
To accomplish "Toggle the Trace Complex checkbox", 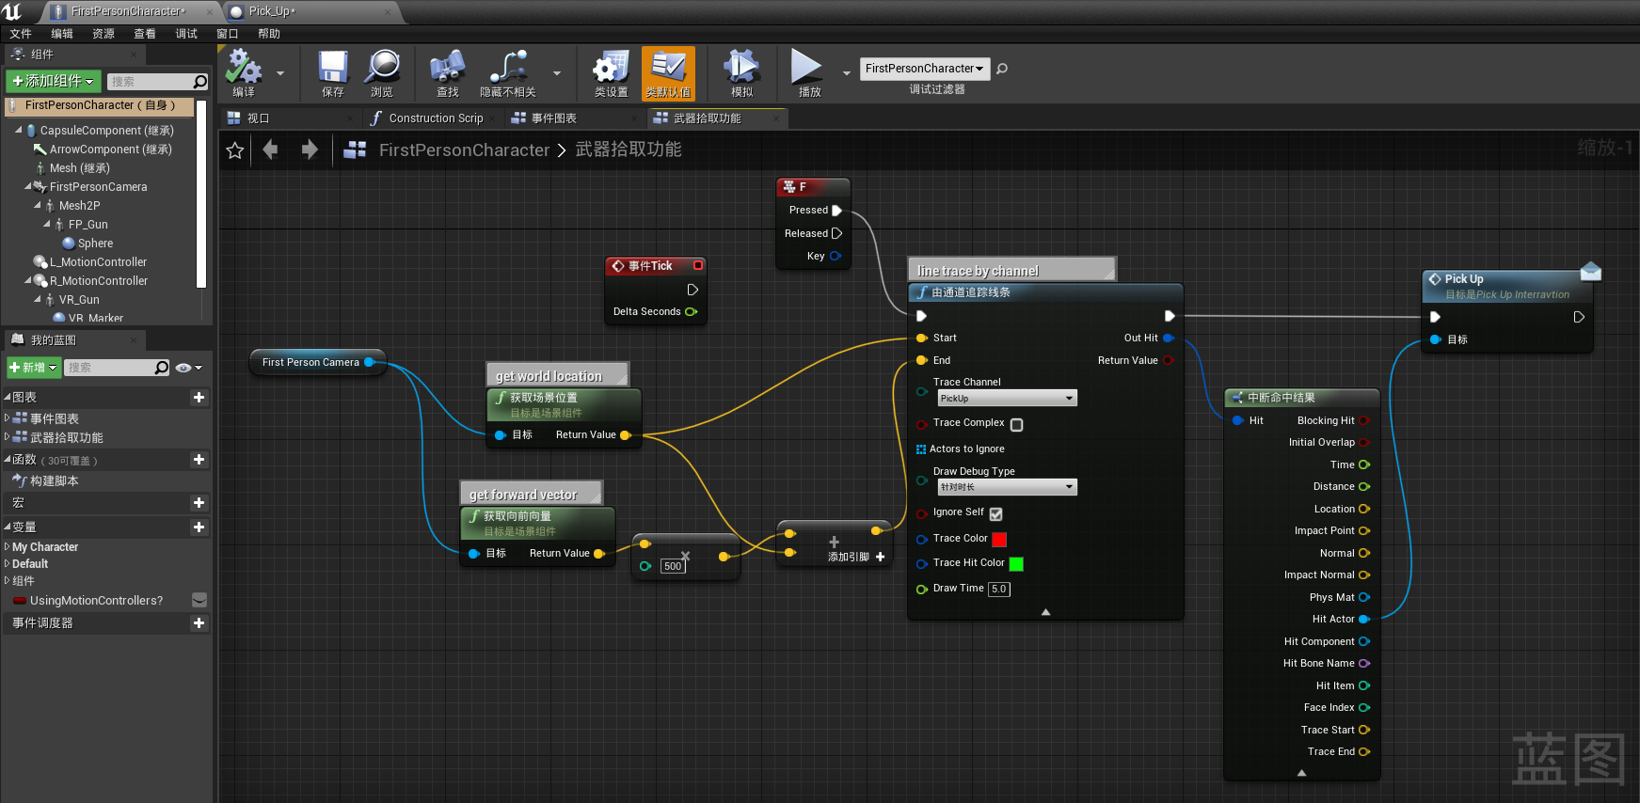I will pos(1016,425).
